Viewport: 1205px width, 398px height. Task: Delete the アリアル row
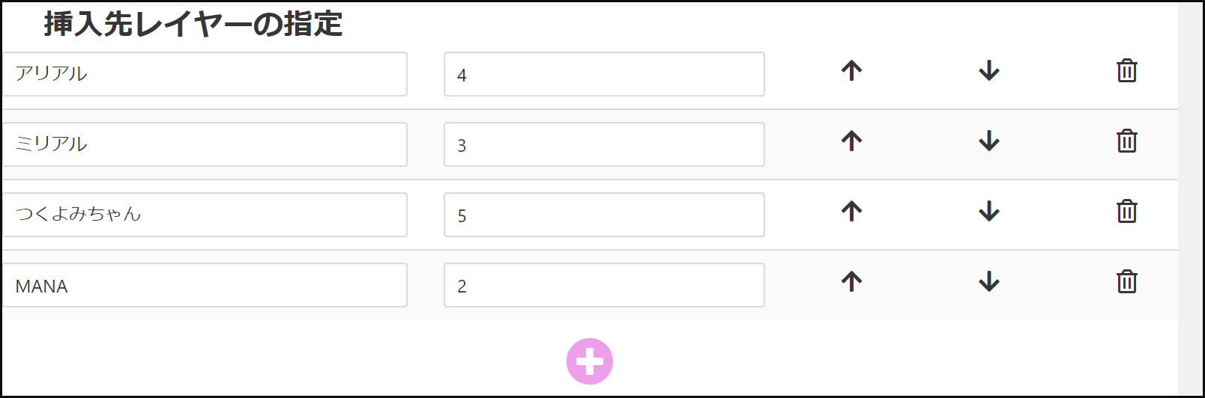coord(1127,71)
